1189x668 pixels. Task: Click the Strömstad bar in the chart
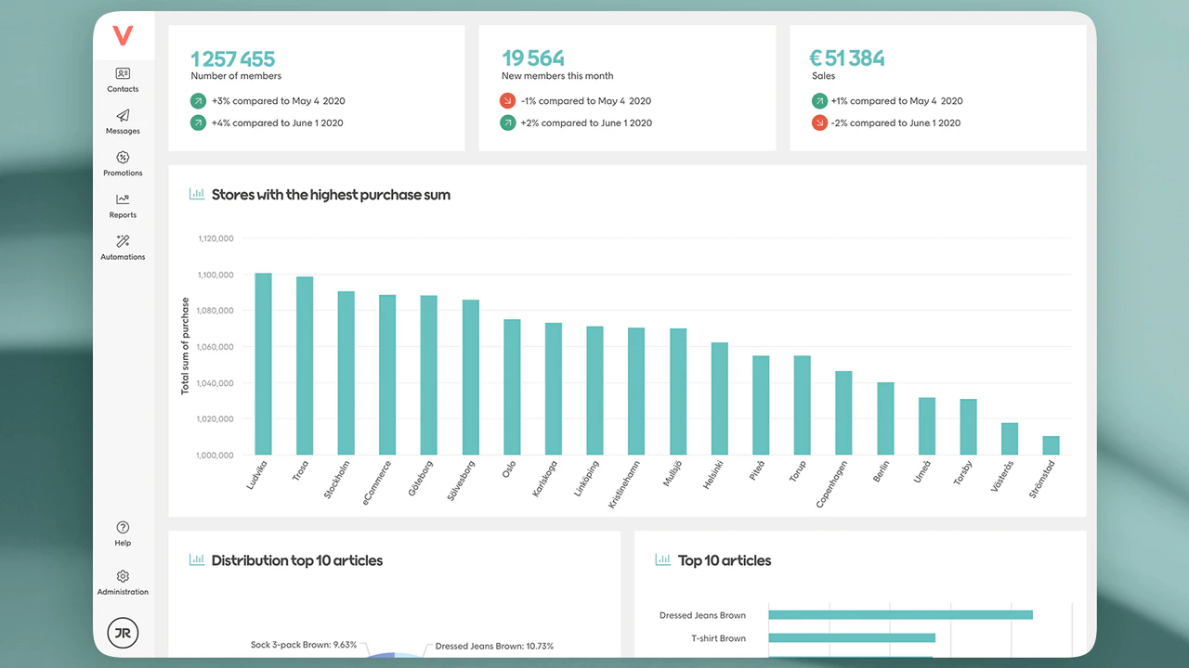tap(1051, 445)
